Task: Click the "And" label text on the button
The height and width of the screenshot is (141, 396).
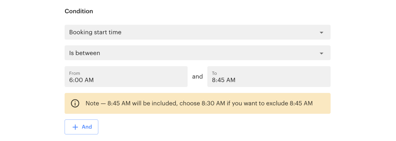Action: click(x=87, y=127)
